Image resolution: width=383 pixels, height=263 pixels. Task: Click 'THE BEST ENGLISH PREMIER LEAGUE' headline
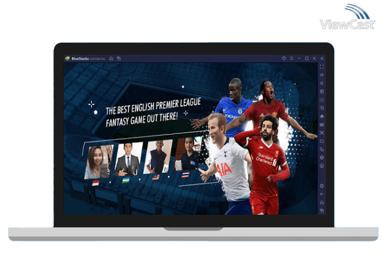click(x=153, y=106)
